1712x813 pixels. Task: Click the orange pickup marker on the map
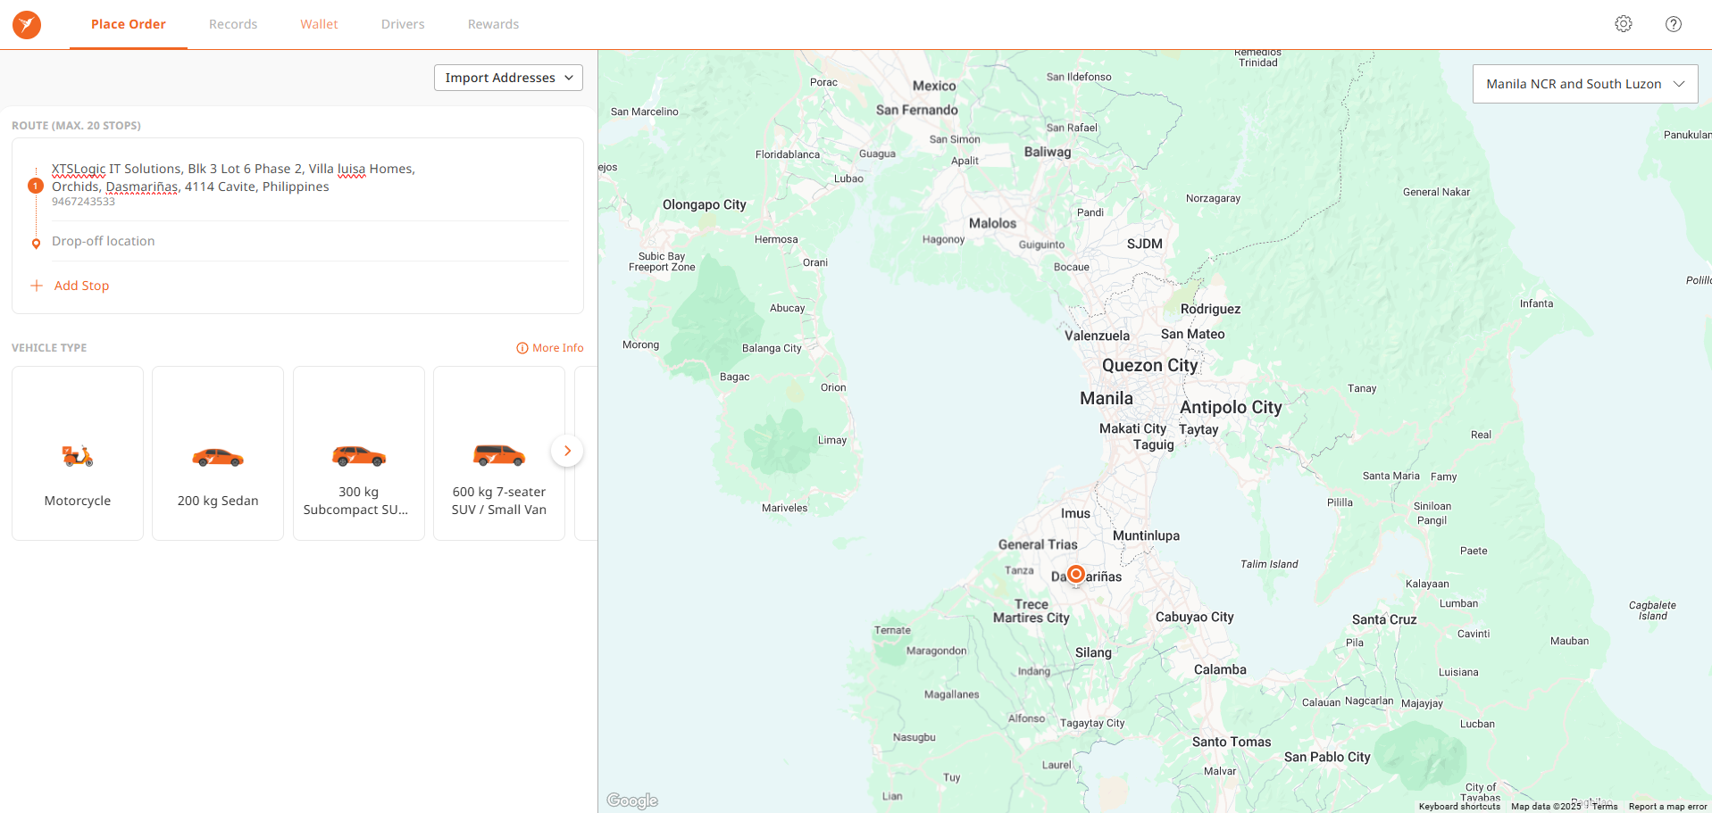[x=1076, y=574]
